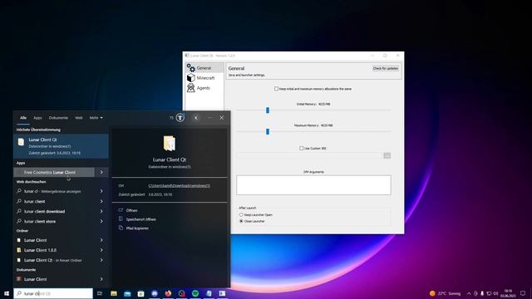This screenshot has width=532, height=299.
Task: Switch to the Apps search tab
Action: coord(37,118)
